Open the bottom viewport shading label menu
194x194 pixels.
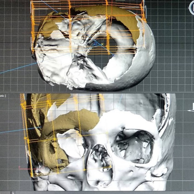(x=3, y=96)
